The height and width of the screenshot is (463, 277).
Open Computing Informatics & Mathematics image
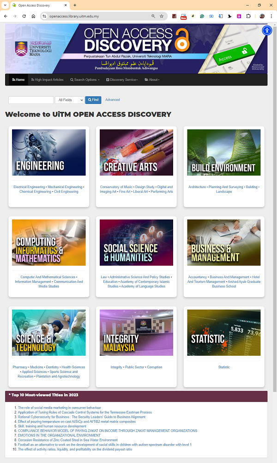tap(48, 243)
